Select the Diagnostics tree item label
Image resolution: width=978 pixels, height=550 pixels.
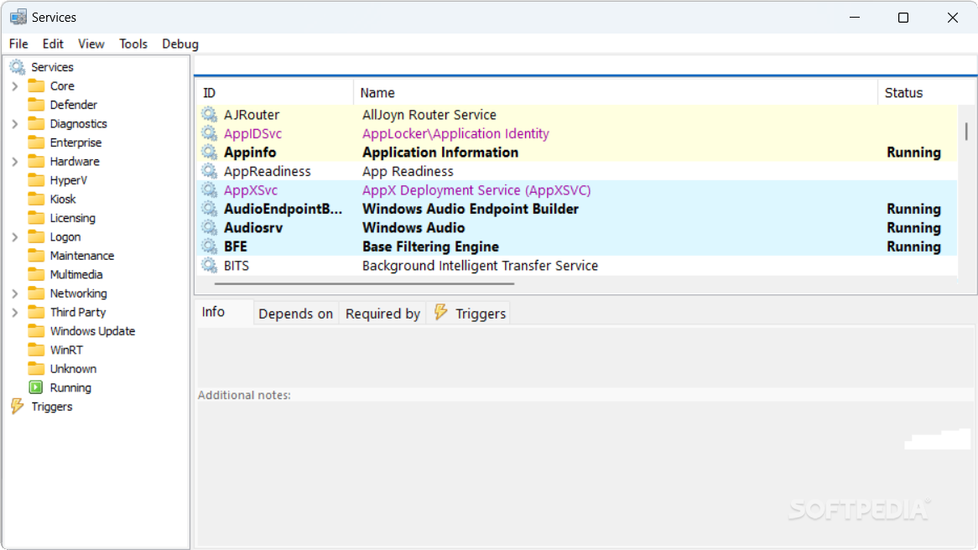(79, 123)
